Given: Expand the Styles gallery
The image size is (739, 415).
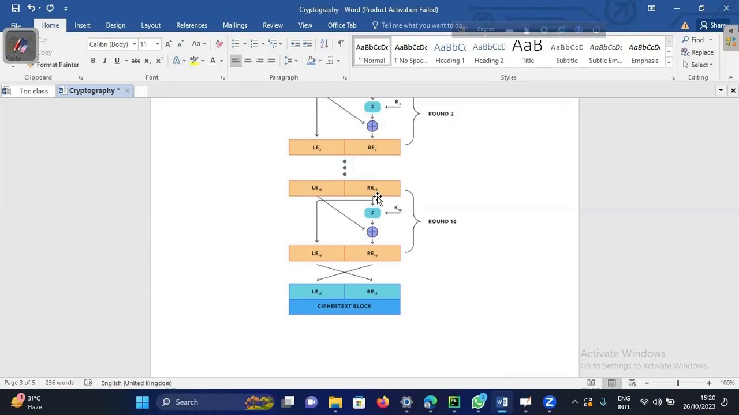Looking at the screenshot, I should 669,62.
